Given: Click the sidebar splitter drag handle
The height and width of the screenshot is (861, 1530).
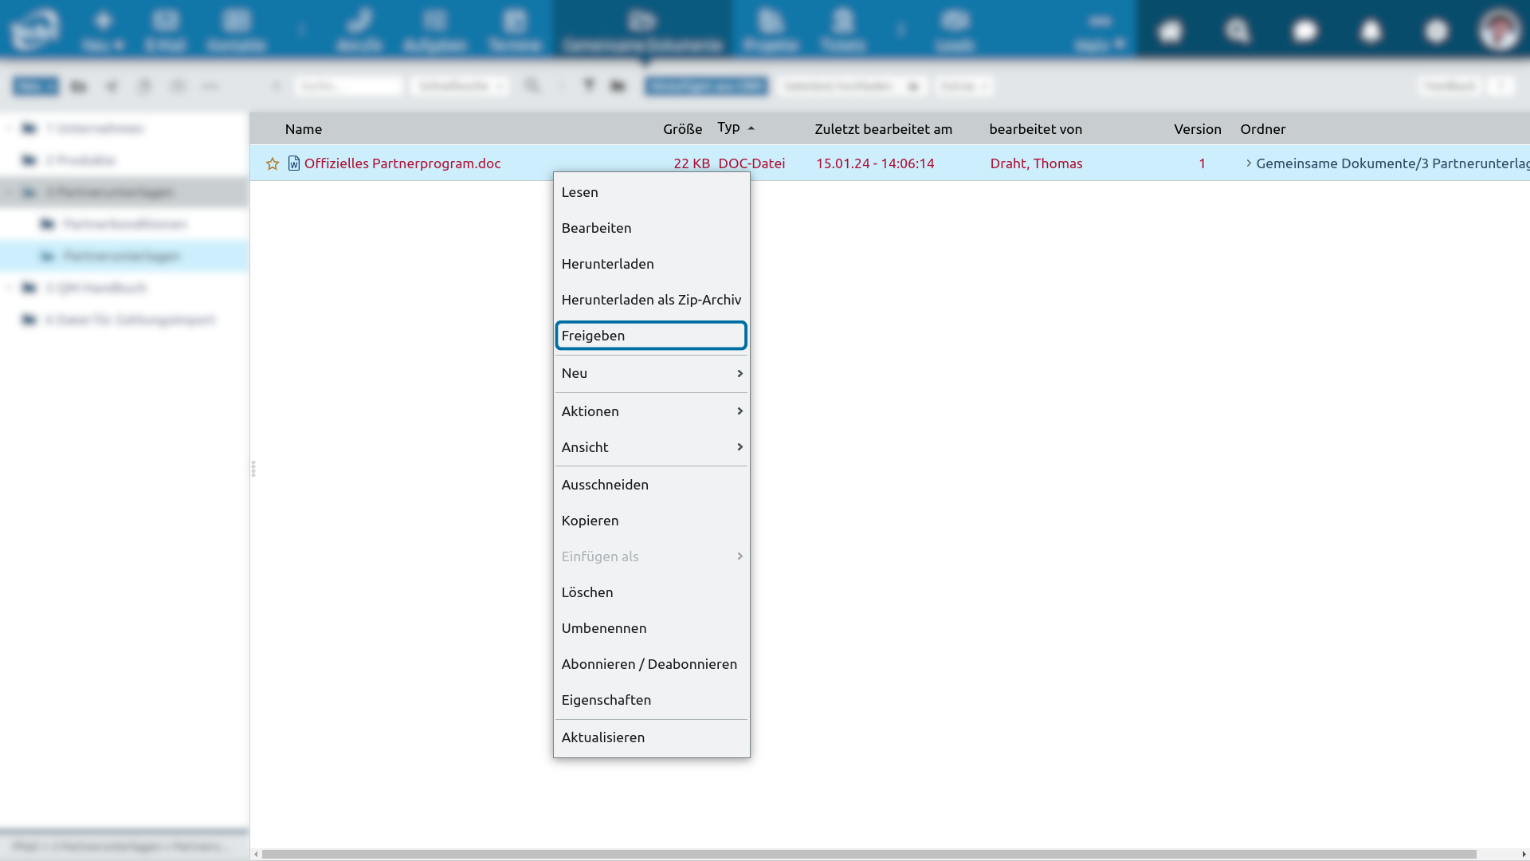Looking at the screenshot, I should click(x=253, y=469).
